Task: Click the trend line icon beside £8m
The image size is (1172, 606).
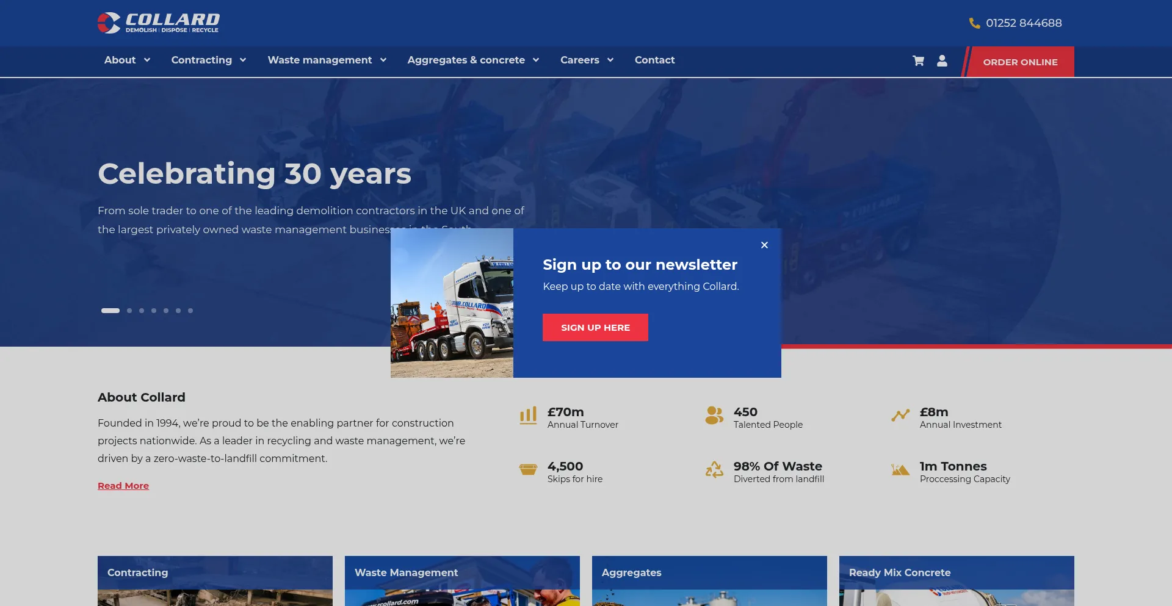Action: coord(900,416)
